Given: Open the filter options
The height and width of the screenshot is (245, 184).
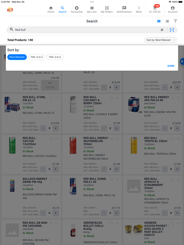Looking at the screenshot, I should pos(176,21).
